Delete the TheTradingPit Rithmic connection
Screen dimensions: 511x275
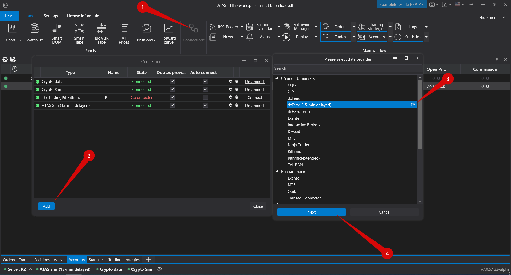click(237, 97)
